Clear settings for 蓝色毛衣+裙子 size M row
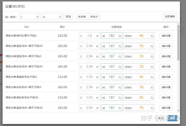 point(166,46)
